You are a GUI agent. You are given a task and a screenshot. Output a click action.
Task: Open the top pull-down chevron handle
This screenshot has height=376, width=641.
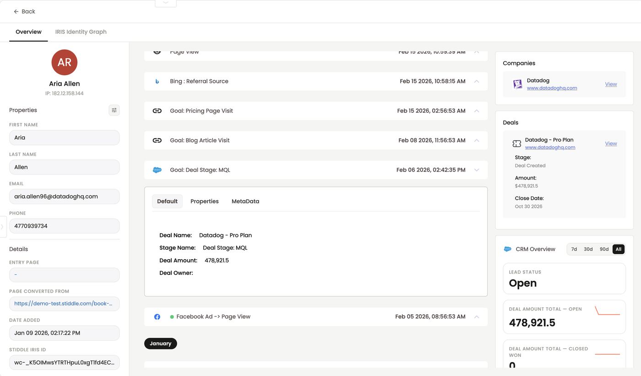[166, 3]
